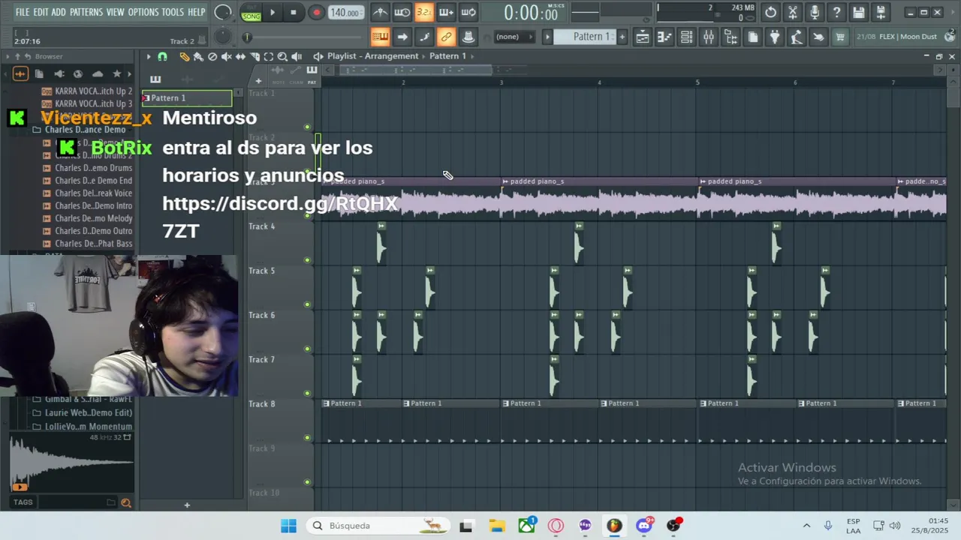Image resolution: width=961 pixels, height=540 pixels.
Task: Switch the Pat/Song mode button
Action: tap(251, 12)
